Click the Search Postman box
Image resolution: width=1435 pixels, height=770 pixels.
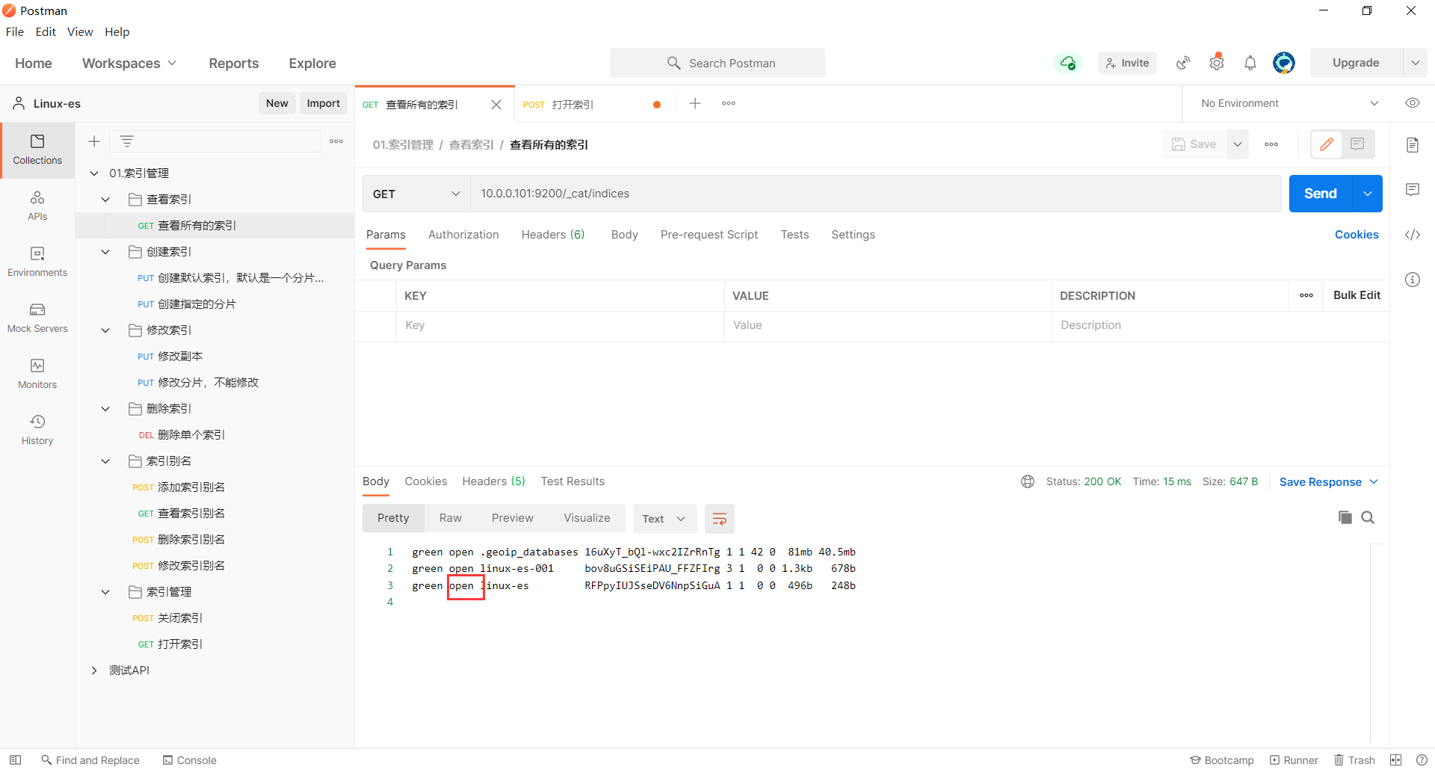[x=717, y=63]
